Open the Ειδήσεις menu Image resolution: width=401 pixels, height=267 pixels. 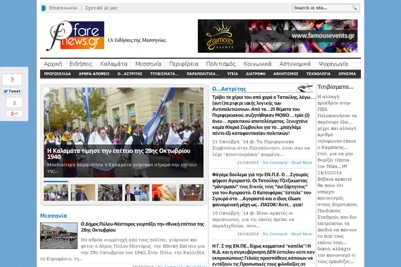point(81,64)
